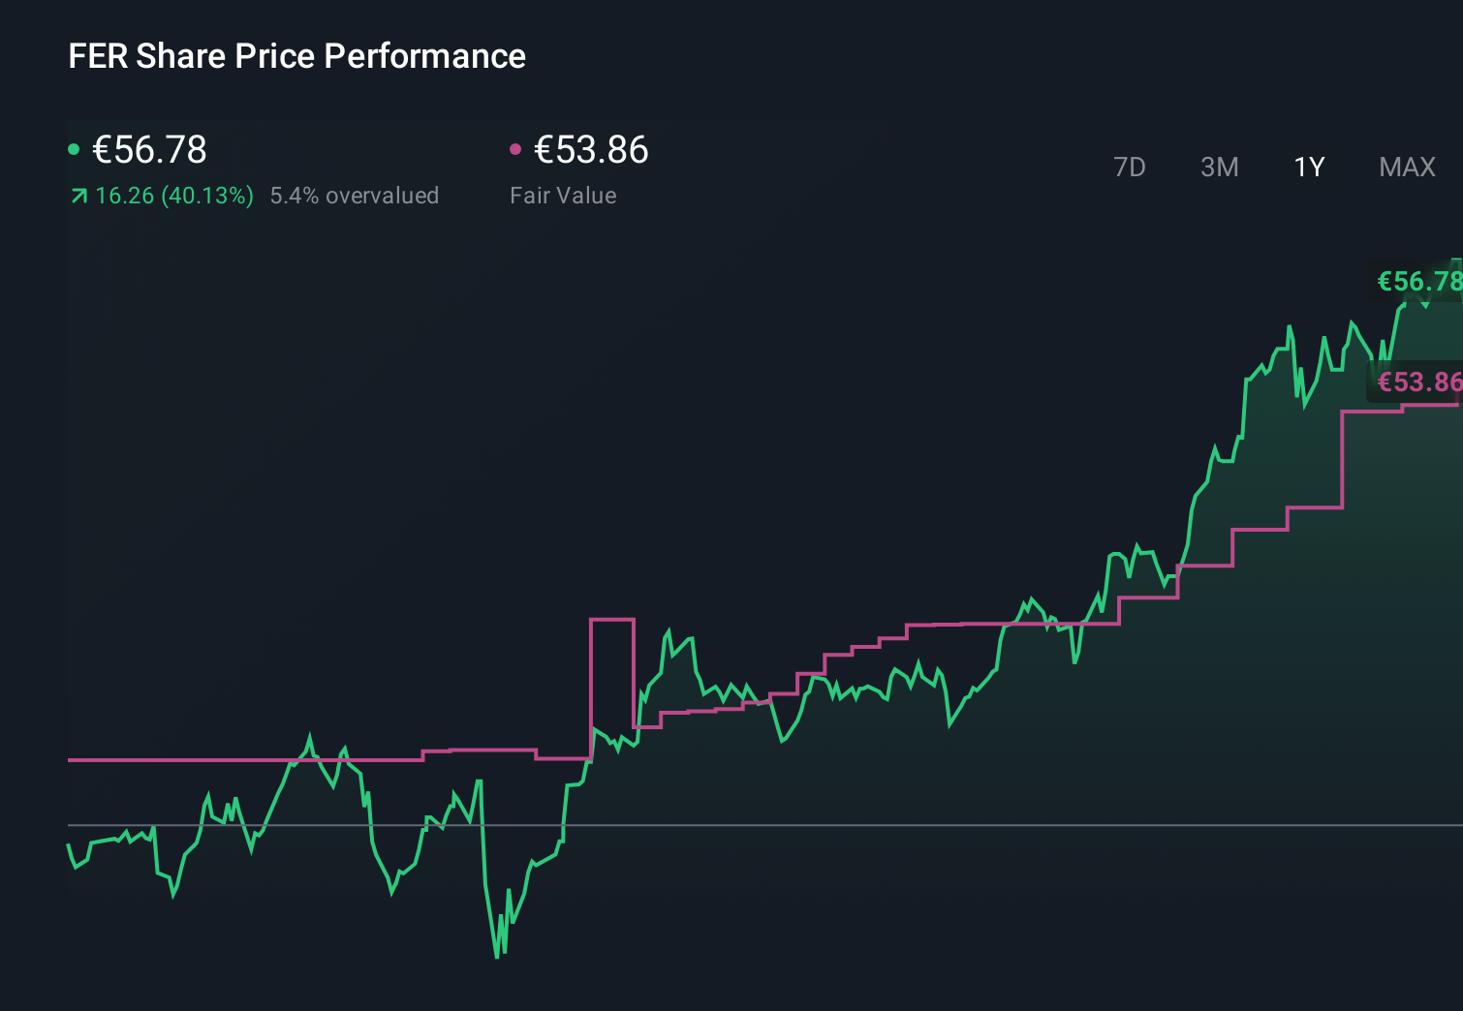Click the 40.13% gain link
The height and width of the screenshot is (1011, 1463).
point(208,196)
